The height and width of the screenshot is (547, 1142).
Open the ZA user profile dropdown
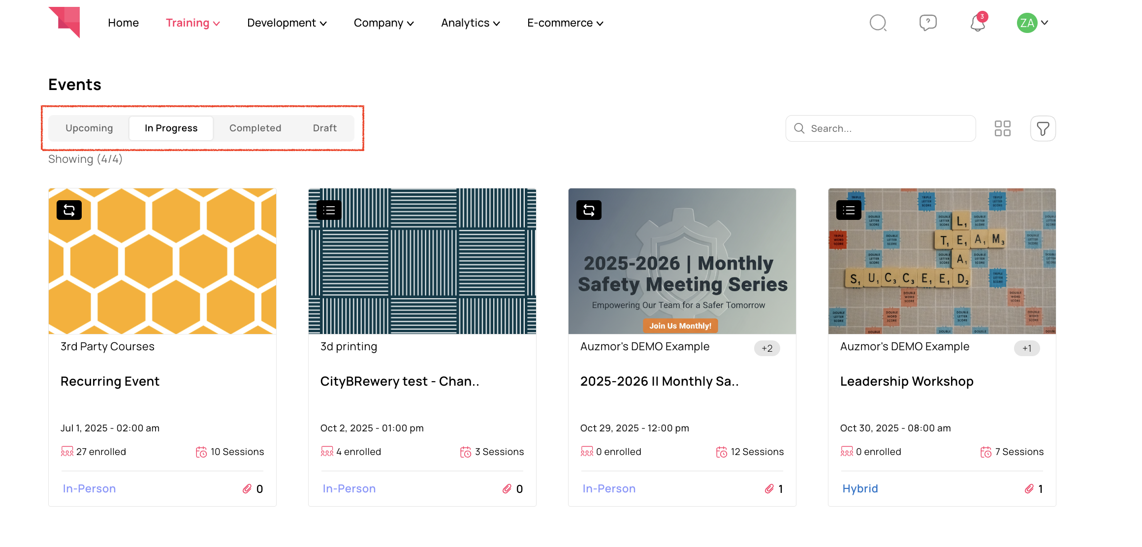[1033, 23]
